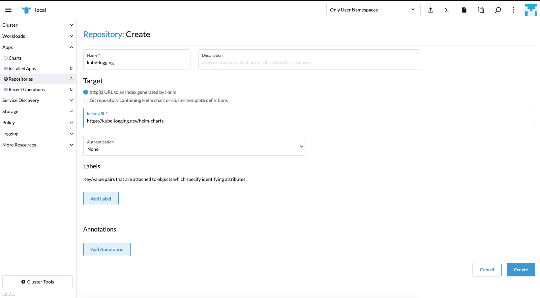
Task: Open the resource search icon
Action: [498, 10]
